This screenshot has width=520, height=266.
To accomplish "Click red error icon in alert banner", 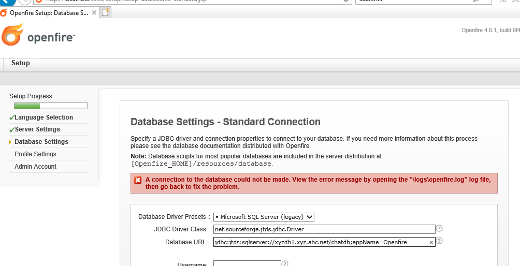I will pos(138,180).
